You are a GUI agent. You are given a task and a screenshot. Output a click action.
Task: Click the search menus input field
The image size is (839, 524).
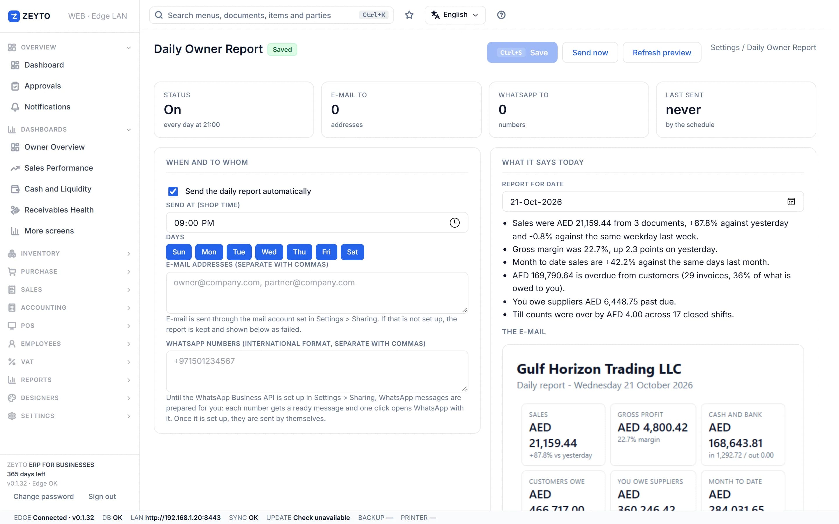click(271, 15)
